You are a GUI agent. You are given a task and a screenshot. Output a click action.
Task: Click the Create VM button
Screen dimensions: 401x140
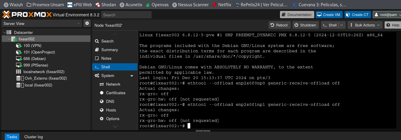[329, 15]
